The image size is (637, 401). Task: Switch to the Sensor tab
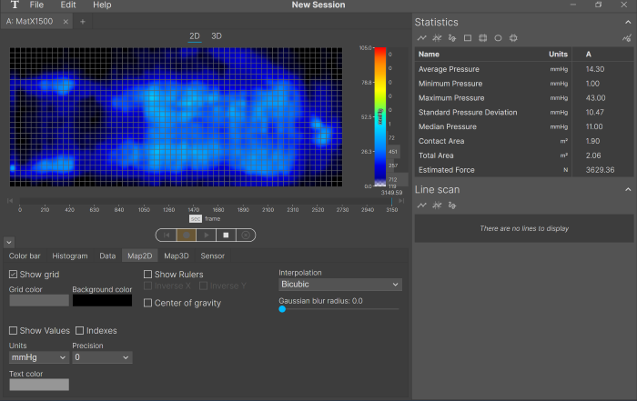tap(212, 256)
